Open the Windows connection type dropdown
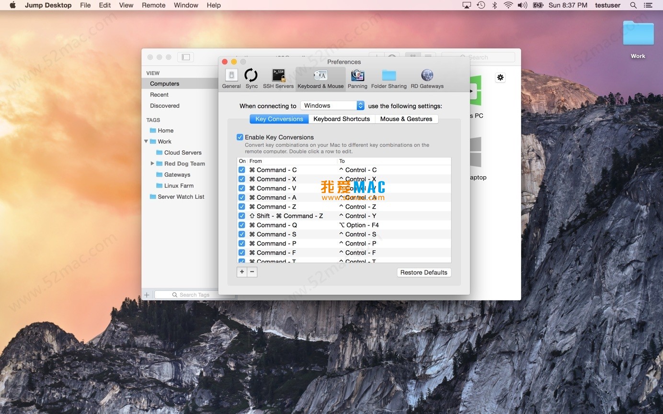 [x=332, y=106]
